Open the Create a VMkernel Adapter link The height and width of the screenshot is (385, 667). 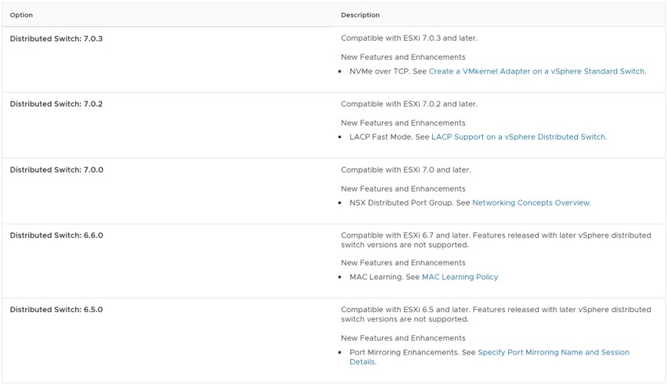click(x=537, y=71)
